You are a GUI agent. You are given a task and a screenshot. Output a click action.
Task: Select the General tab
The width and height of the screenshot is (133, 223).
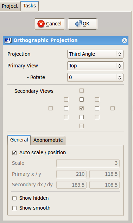click(x=19, y=140)
